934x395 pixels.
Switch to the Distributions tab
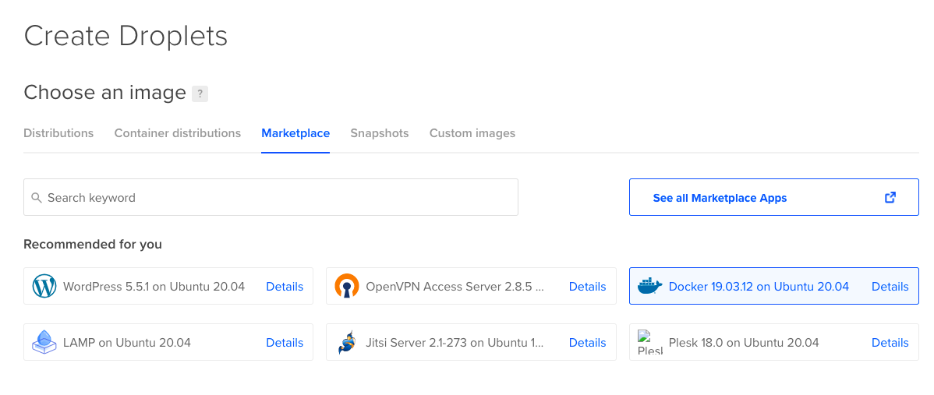[x=58, y=133]
